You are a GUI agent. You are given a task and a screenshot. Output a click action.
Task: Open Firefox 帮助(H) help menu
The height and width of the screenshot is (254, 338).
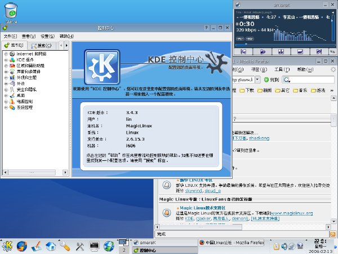(x=305, y=69)
